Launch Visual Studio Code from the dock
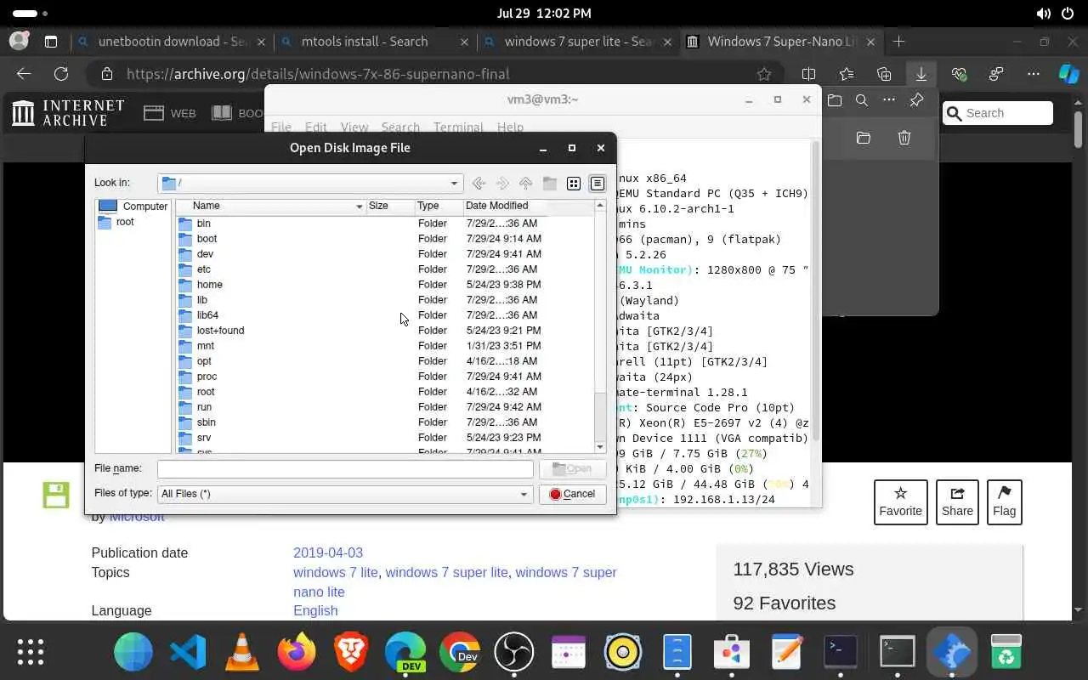1088x680 pixels. point(188,653)
